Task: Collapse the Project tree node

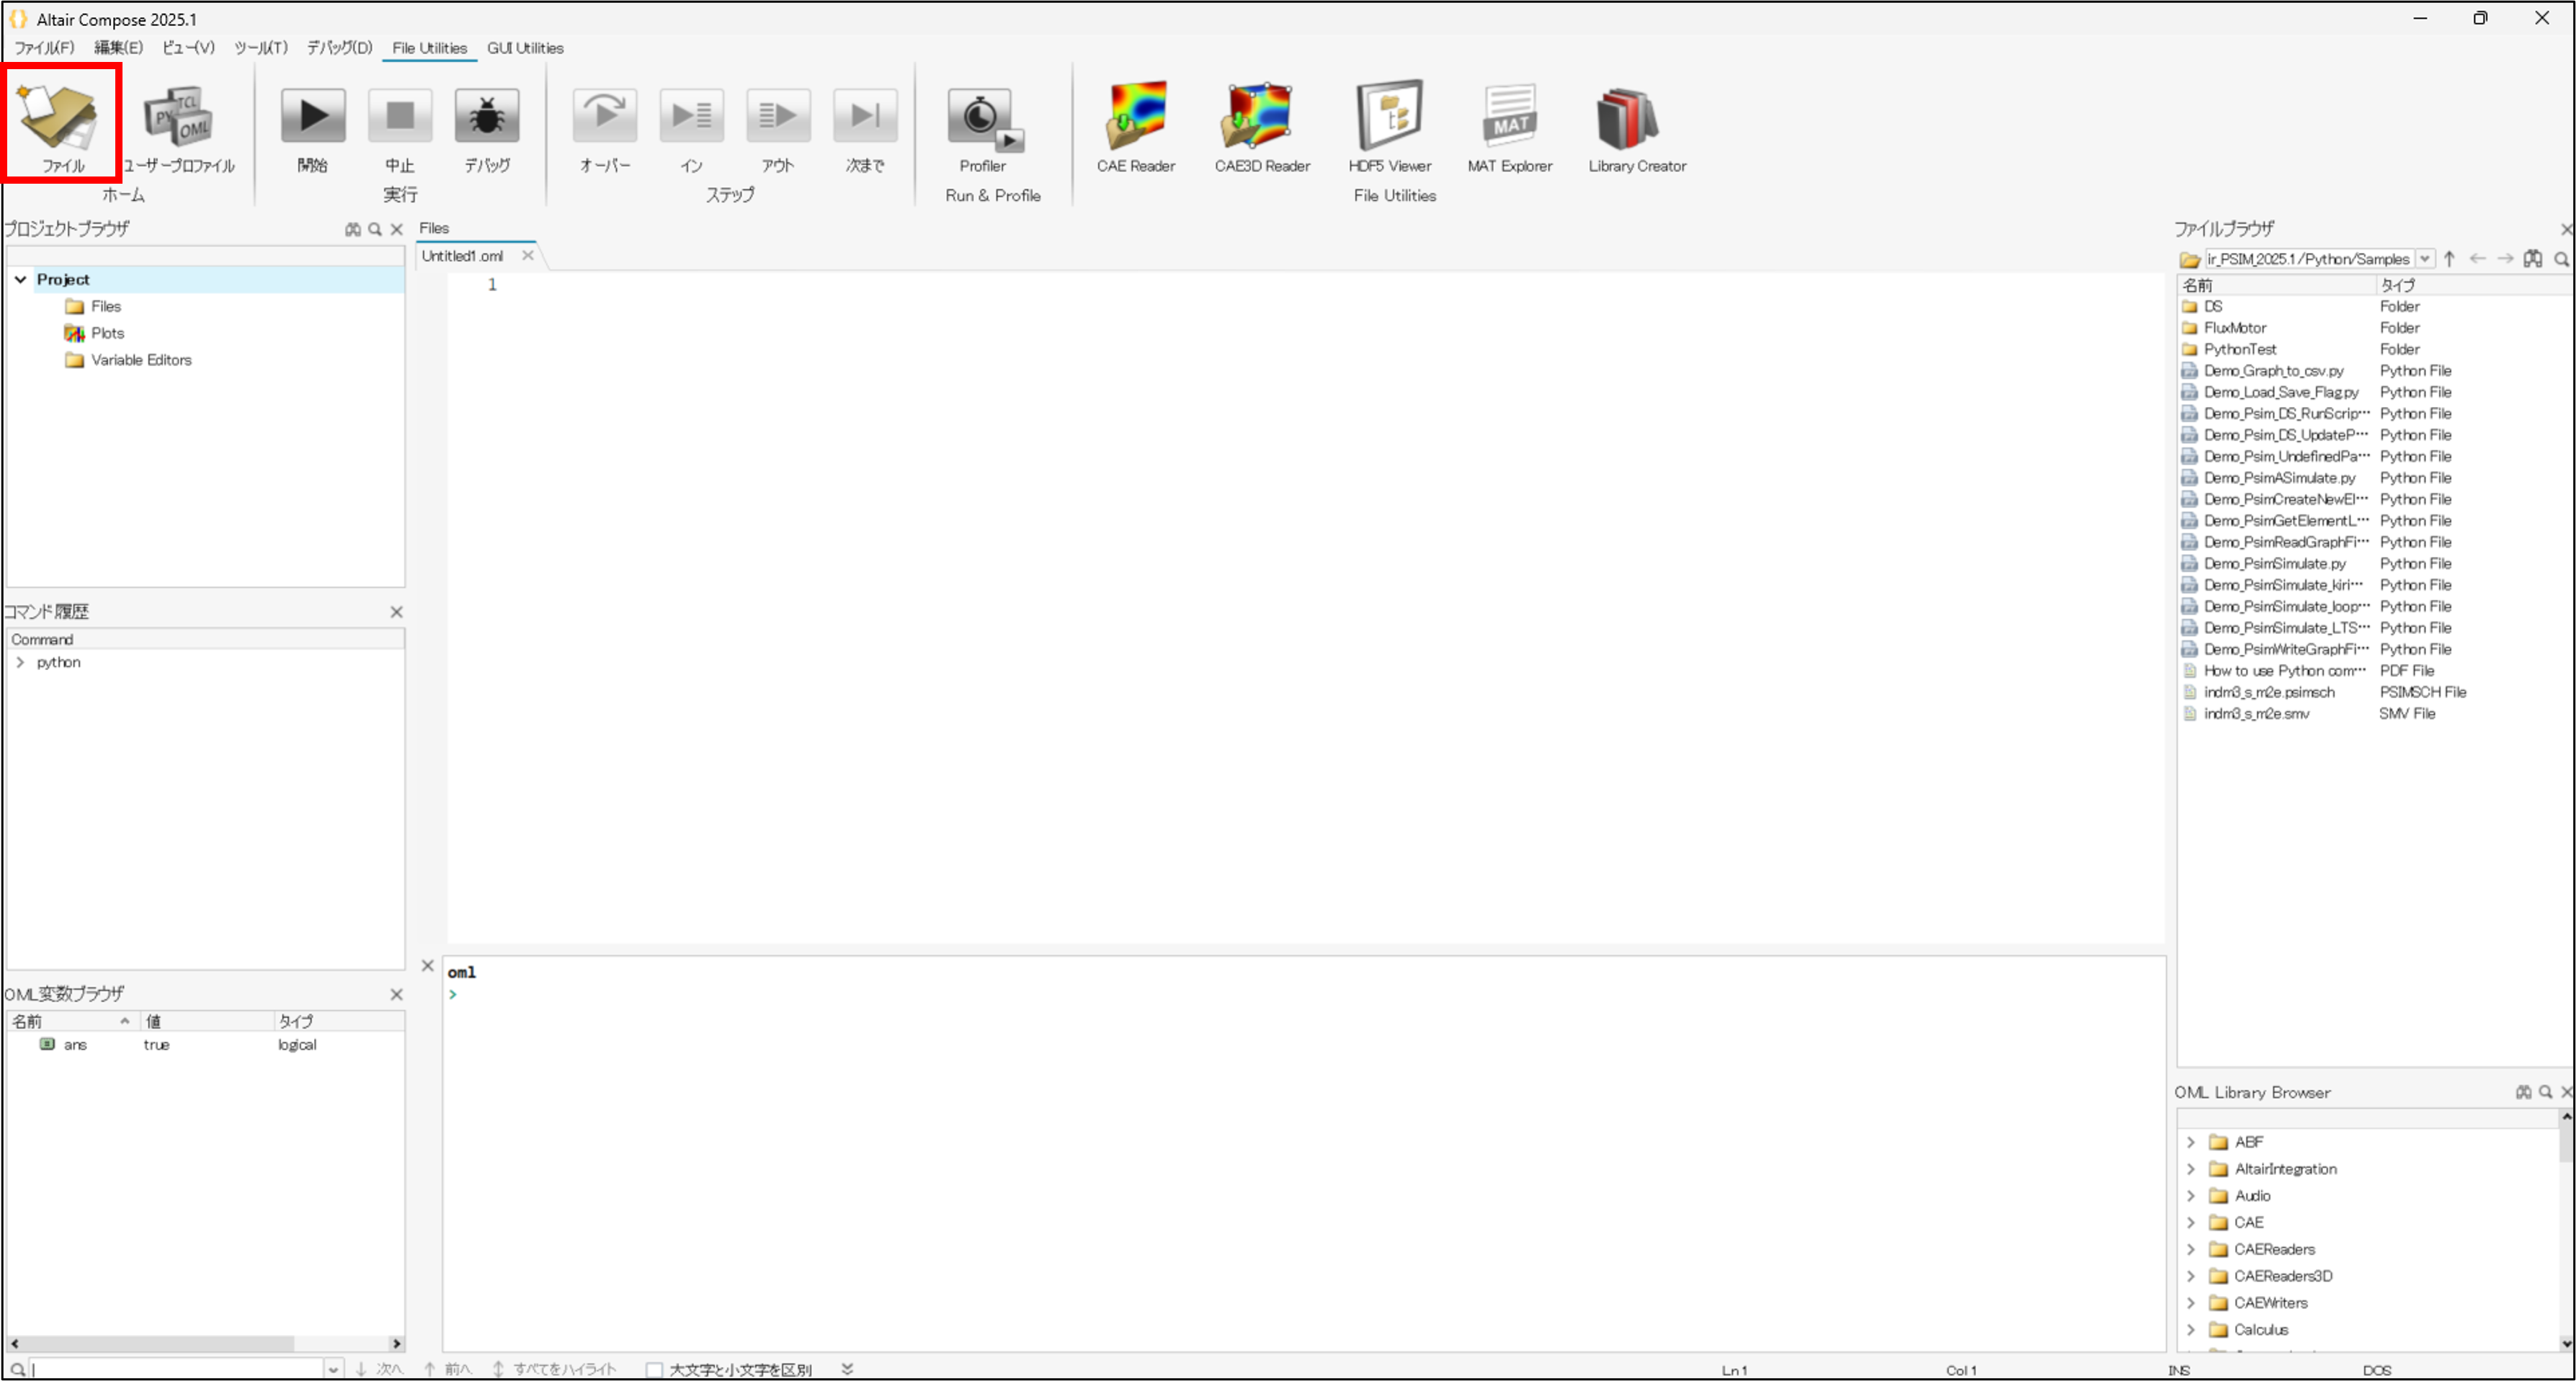Action: coord(20,279)
